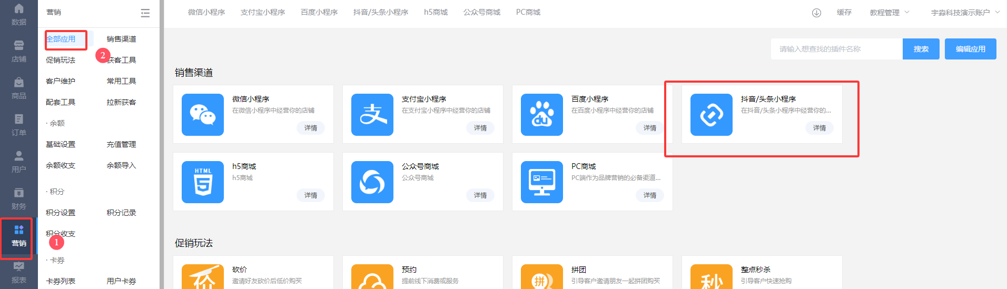The width and height of the screenshot is (1007, 289).
Task: Open 用户卡券 in the submenu
Action: [x=121, y=281]
